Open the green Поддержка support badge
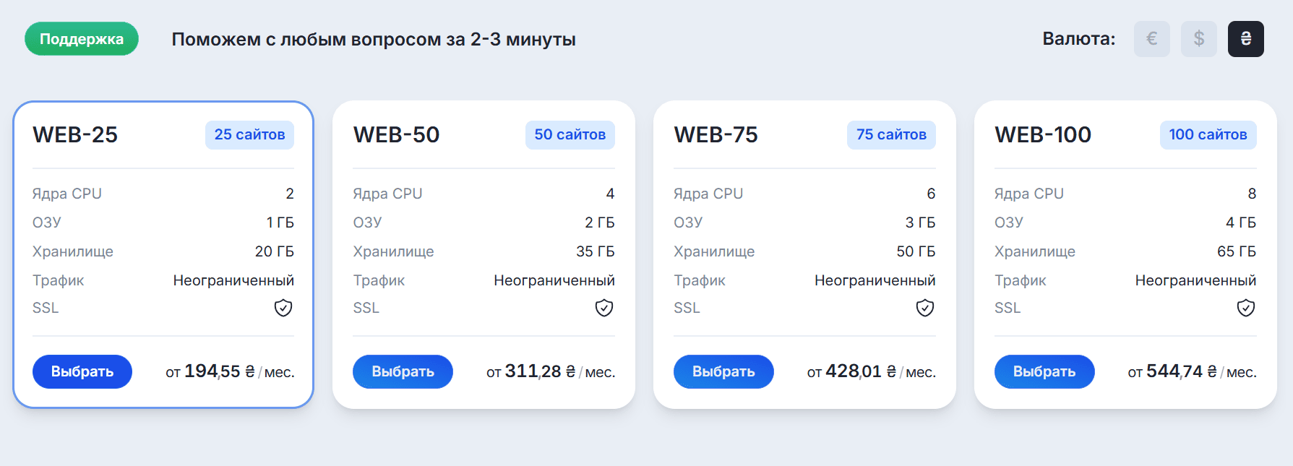The width and height of the screenshot is (1293, 466). coord(82,39)
